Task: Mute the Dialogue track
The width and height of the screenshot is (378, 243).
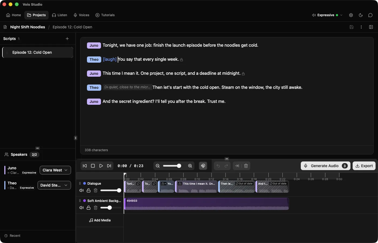Action: coord(81,190)
